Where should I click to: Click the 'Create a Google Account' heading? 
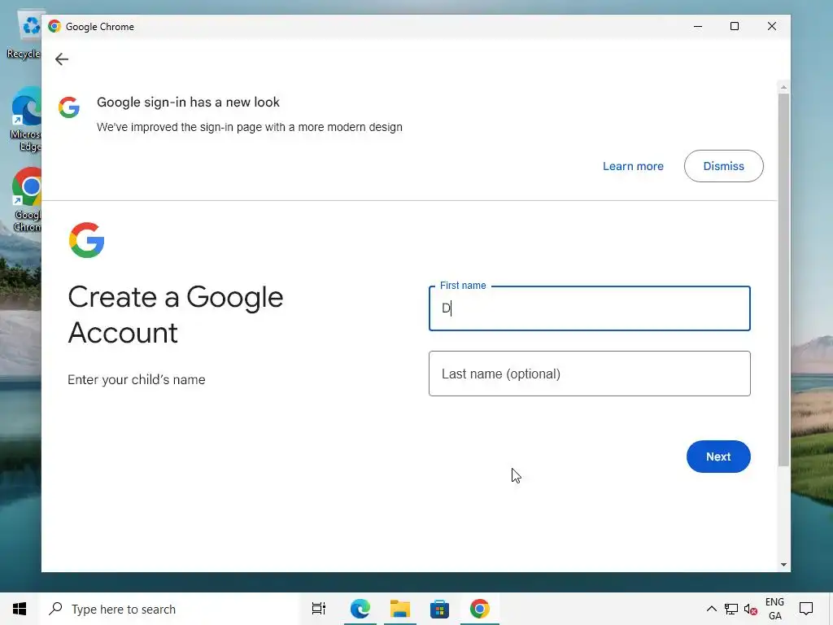coord(176,315)
